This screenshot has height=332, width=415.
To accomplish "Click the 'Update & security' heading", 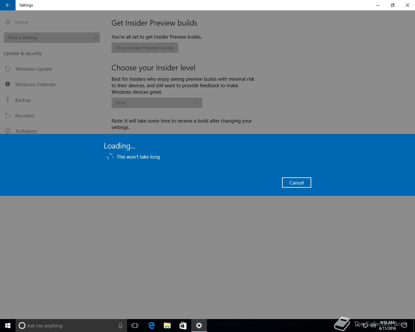I will (x=23, y=53).
